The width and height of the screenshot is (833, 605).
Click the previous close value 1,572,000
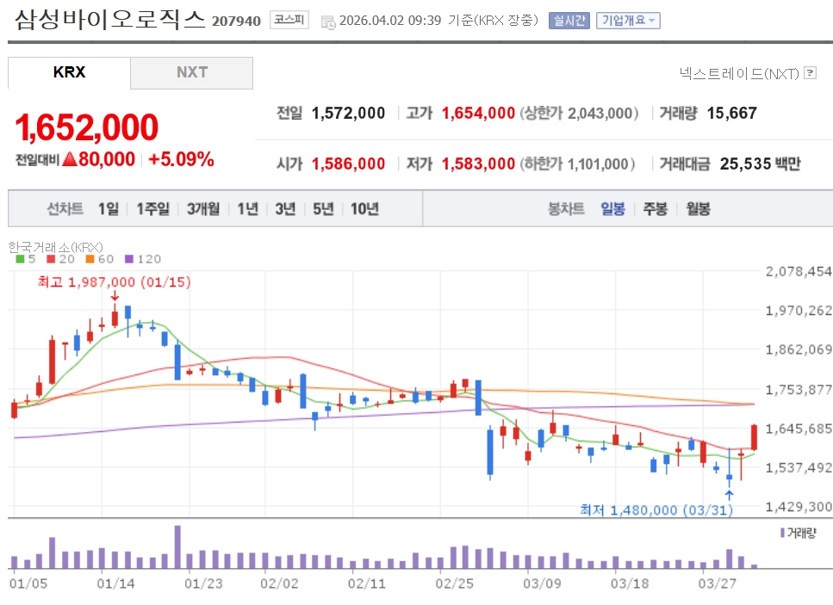(349, 113)
